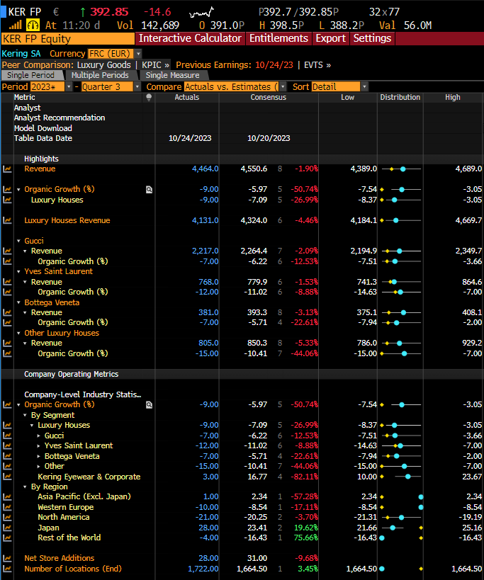Viewport: 484px width, 580px height.
Task: Open the Export menu
Action: tap(330, 38)
